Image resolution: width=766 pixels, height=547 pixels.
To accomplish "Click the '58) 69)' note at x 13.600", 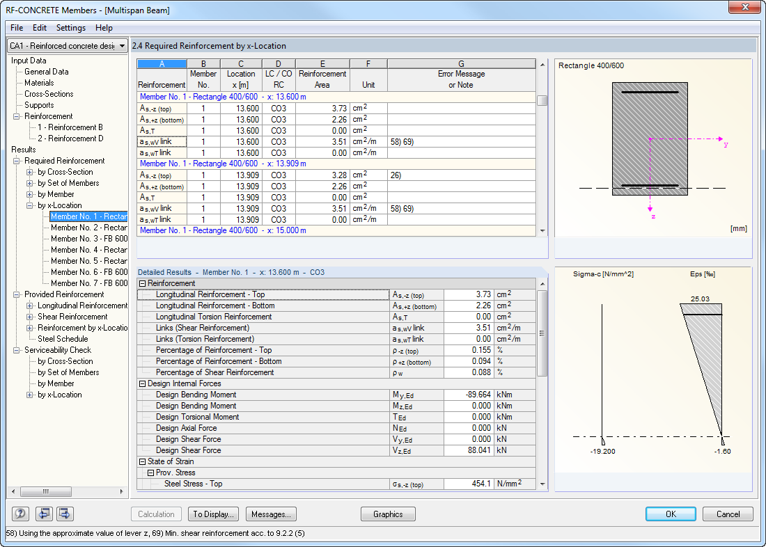I will pos(461,142).
